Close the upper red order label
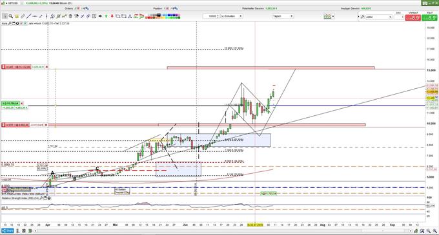This screenshot has width=439, height=235. (46, 67)
